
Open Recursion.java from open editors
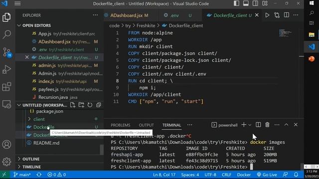(x=60, y=97)
